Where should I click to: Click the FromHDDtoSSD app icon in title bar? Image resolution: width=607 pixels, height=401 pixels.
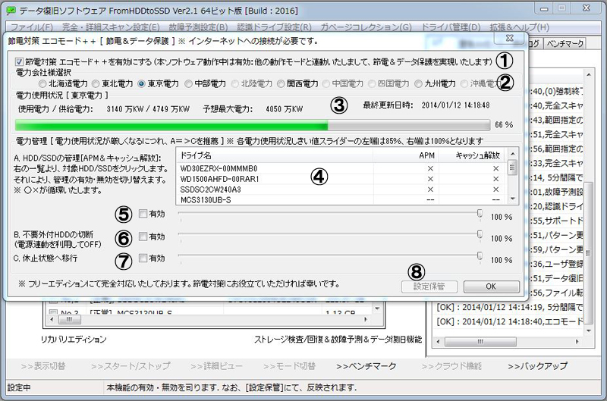click(x=11, y=11)
